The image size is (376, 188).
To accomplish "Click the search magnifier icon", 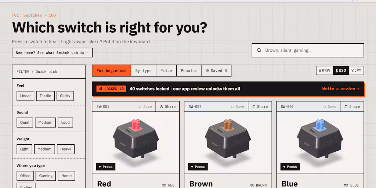I will [x=259, y=50].
